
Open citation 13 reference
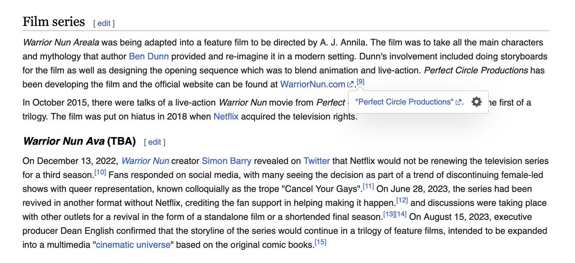click(x=389, y=214)
